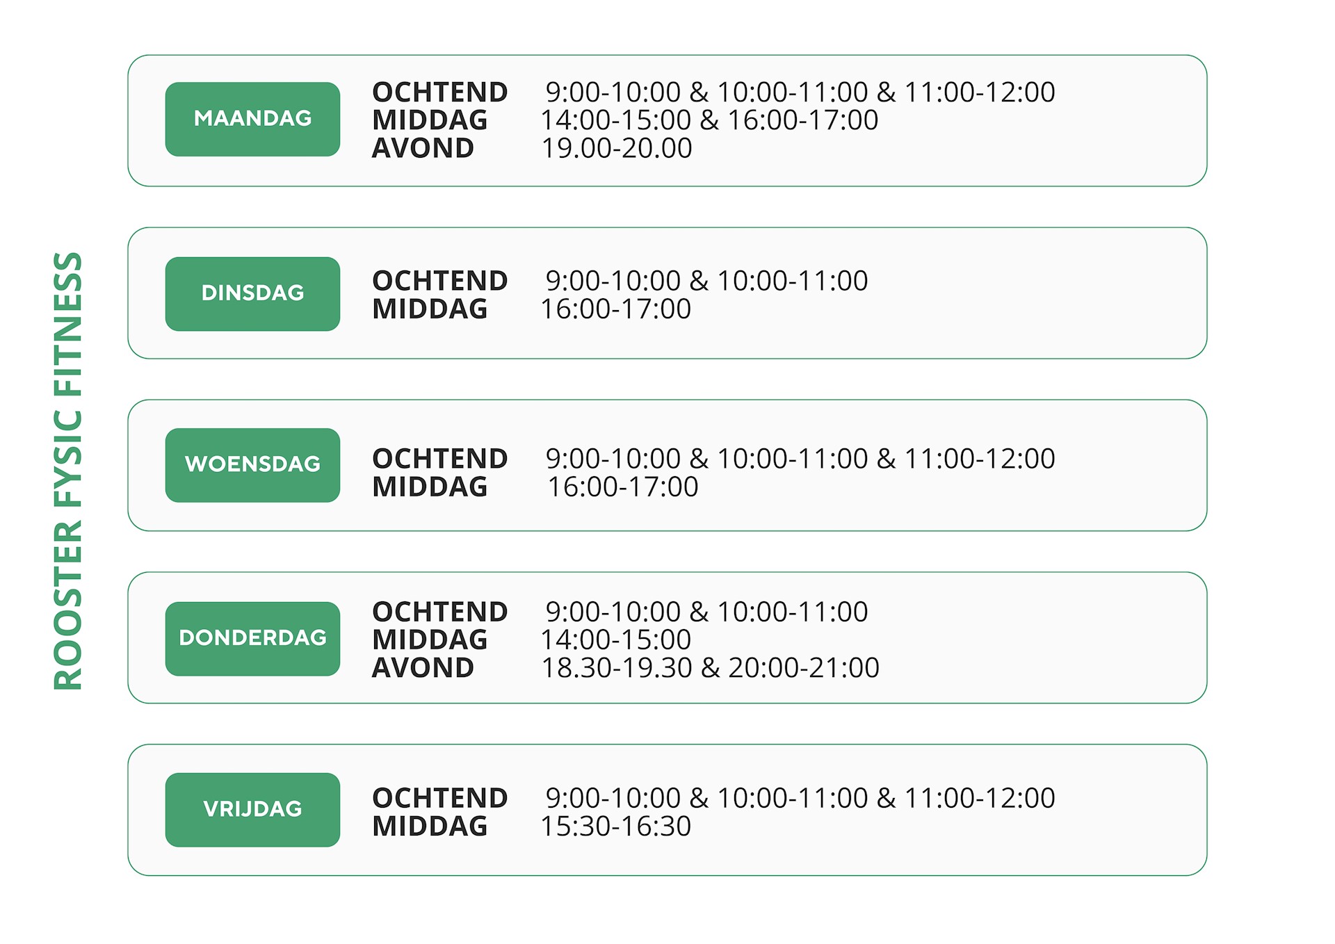Click the OCHTEND label in the Woensdag row
The height and width of the screenshot is (944, 1335).
point(440,459)
